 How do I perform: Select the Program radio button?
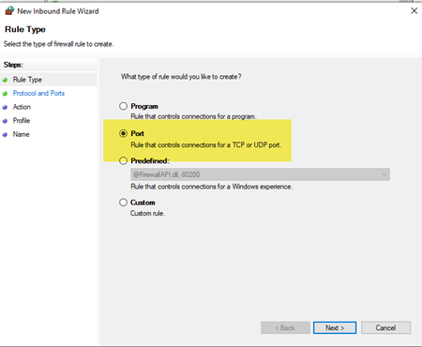pos(123,106)
